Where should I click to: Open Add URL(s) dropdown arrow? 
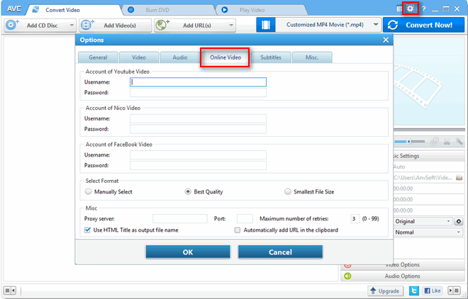point(231,26)
